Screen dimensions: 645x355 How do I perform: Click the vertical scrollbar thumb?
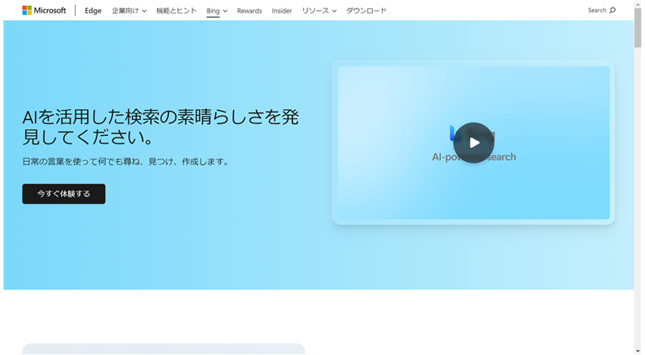(x=637, y=28)
